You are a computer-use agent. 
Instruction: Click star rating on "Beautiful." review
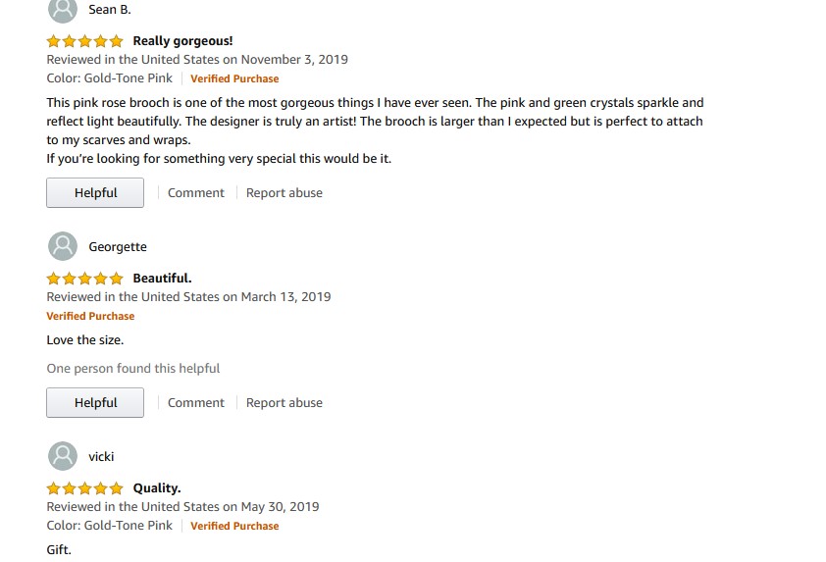(85, 279)
